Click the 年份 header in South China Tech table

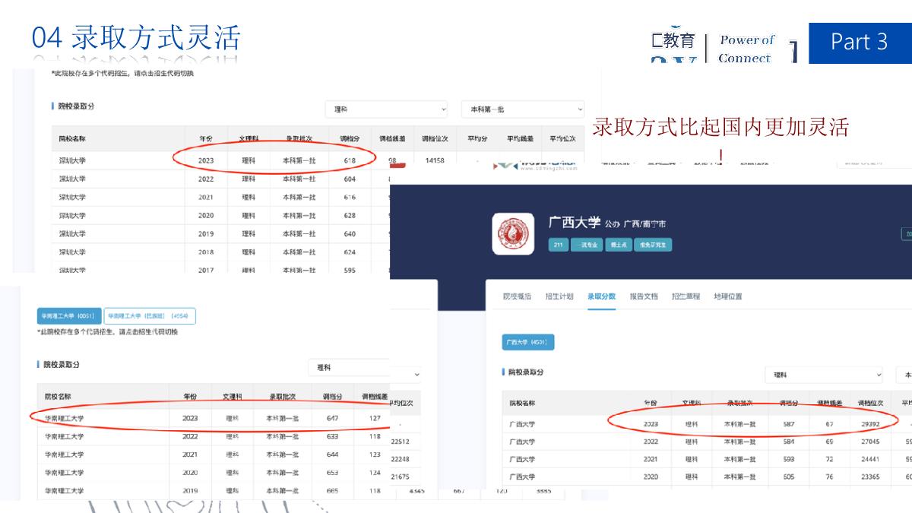190,397
